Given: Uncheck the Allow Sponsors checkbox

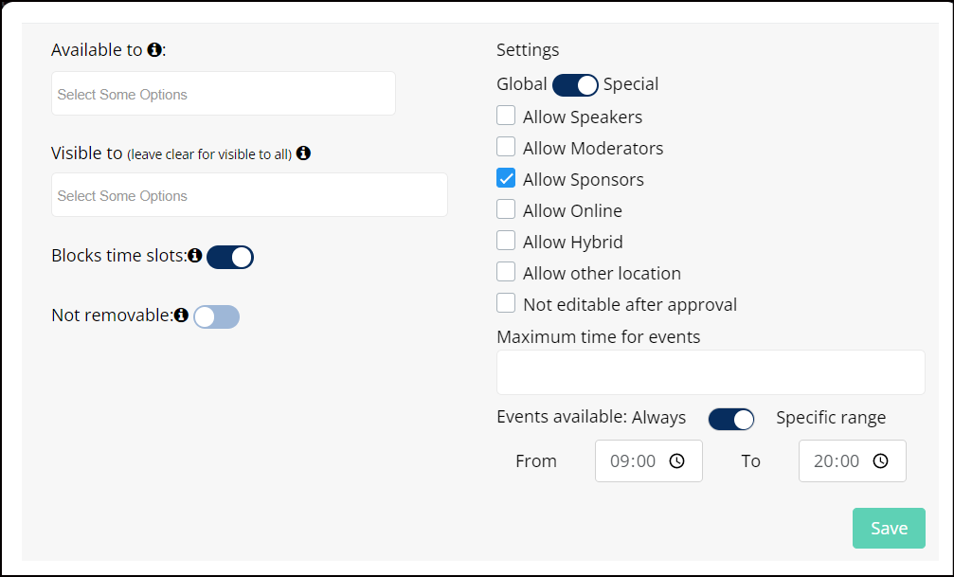Looking at the screenshot, I should pos(506,178).
